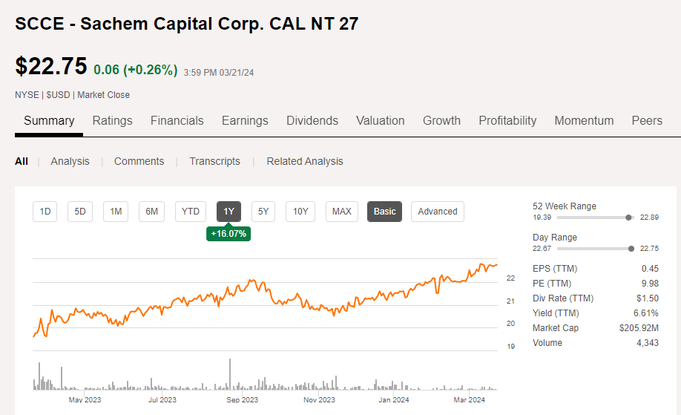Open the Valuation tab
The width and height of the screenshot is (681, 415).
(x=381, y=120)
